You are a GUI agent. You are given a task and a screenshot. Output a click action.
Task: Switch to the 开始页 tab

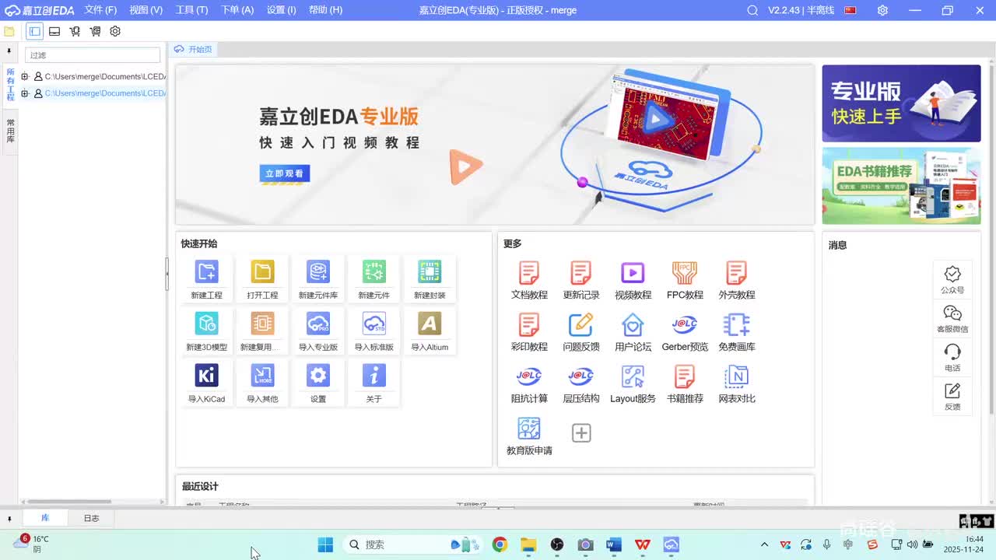(194, 49)
